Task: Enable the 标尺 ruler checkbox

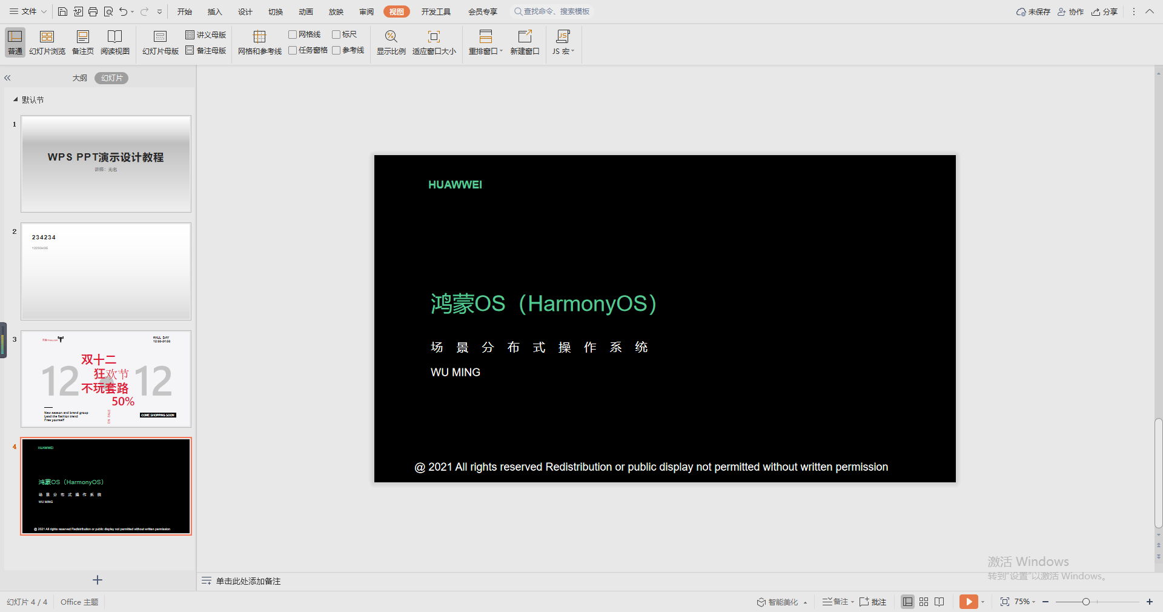Action: 336,35
